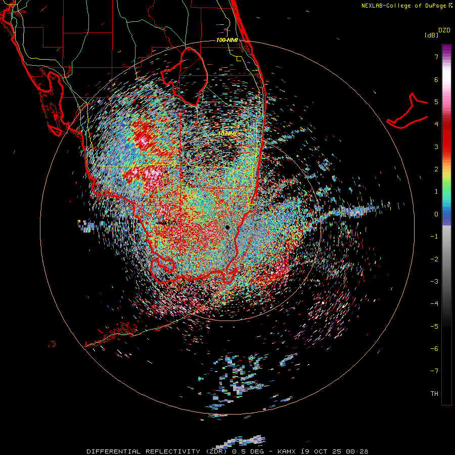Click the 5 dB tick label

[x=436, y=102]
